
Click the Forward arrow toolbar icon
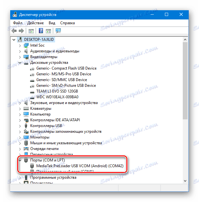pyautogui.click(x=21, y=31)
